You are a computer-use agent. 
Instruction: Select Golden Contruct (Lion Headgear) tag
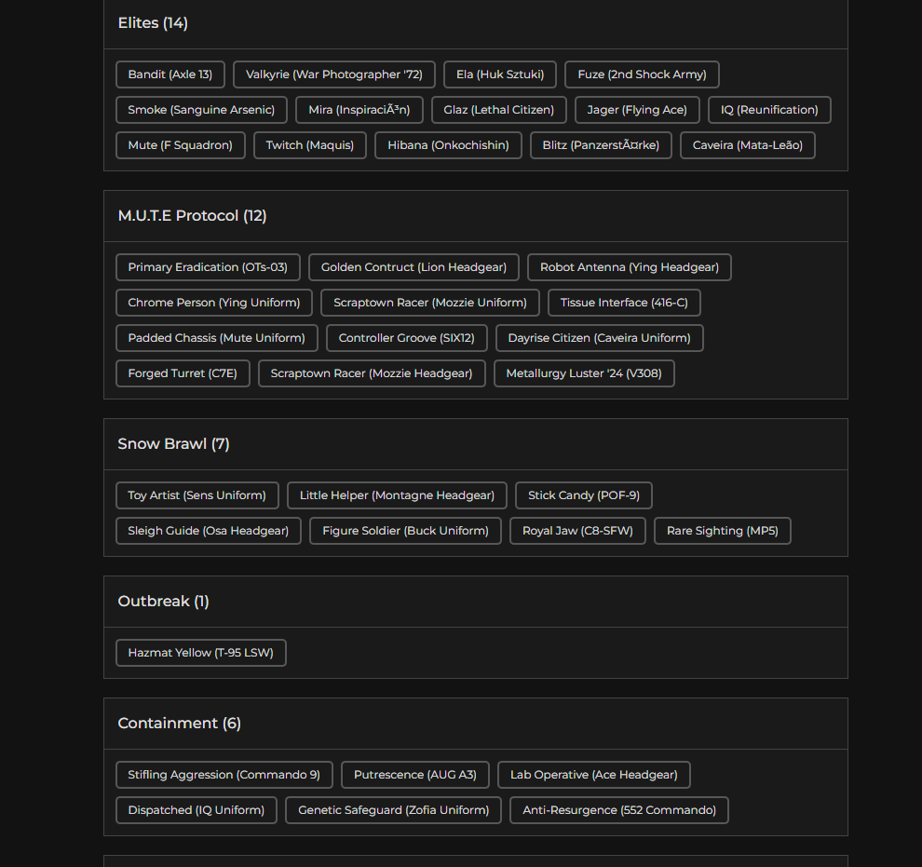pos(414,267)
